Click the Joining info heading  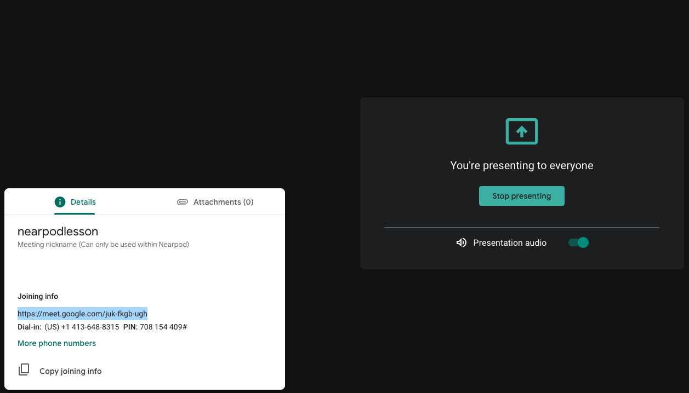click(38, 296)
